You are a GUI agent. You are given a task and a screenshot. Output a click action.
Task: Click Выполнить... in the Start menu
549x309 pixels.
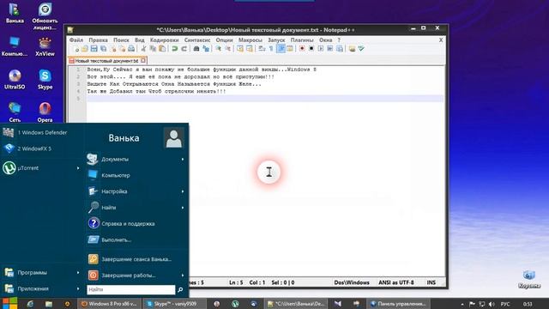(136, 239)
